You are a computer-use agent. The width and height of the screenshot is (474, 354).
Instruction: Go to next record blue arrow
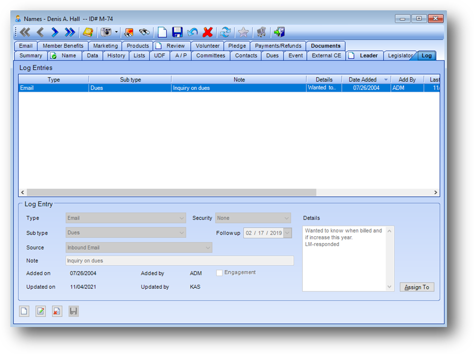coord(55,32)
